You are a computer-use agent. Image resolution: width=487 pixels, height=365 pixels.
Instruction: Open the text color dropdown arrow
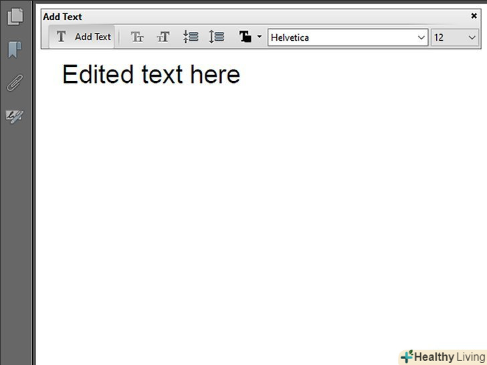point(260,37)
